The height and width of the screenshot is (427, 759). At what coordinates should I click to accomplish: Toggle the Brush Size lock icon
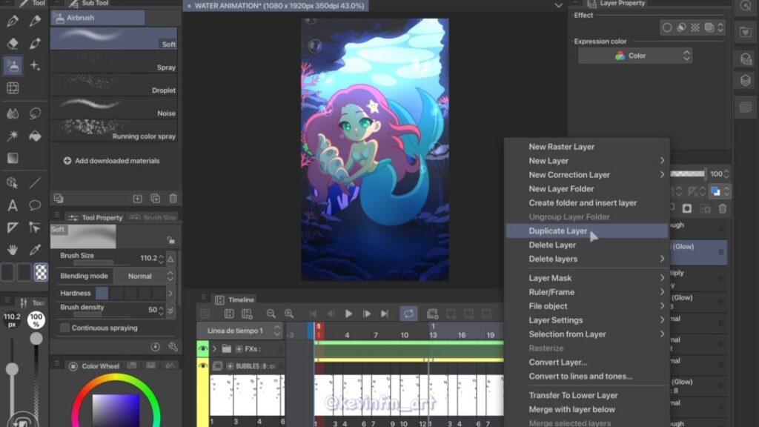coord(171,240)
